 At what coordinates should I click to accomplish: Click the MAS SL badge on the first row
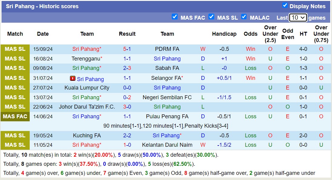15,49
